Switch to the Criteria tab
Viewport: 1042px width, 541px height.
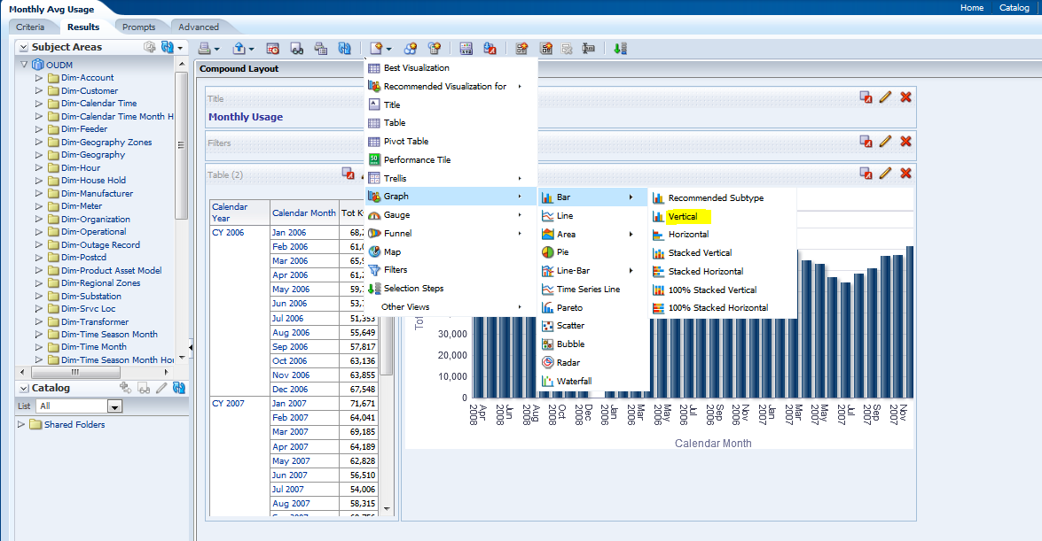click(x=30, y=27)
